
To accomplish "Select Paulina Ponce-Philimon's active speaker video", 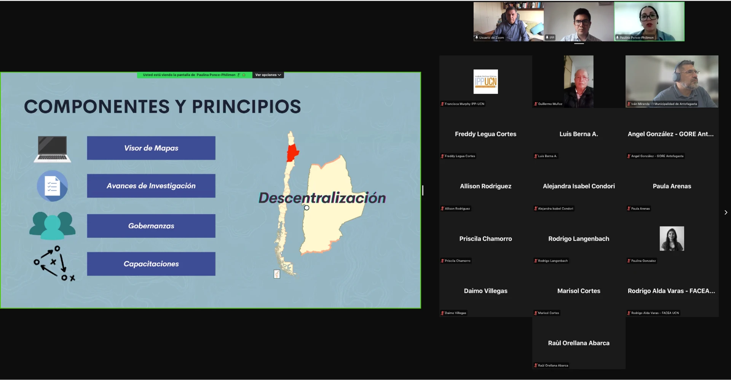I will pos(649,21).
